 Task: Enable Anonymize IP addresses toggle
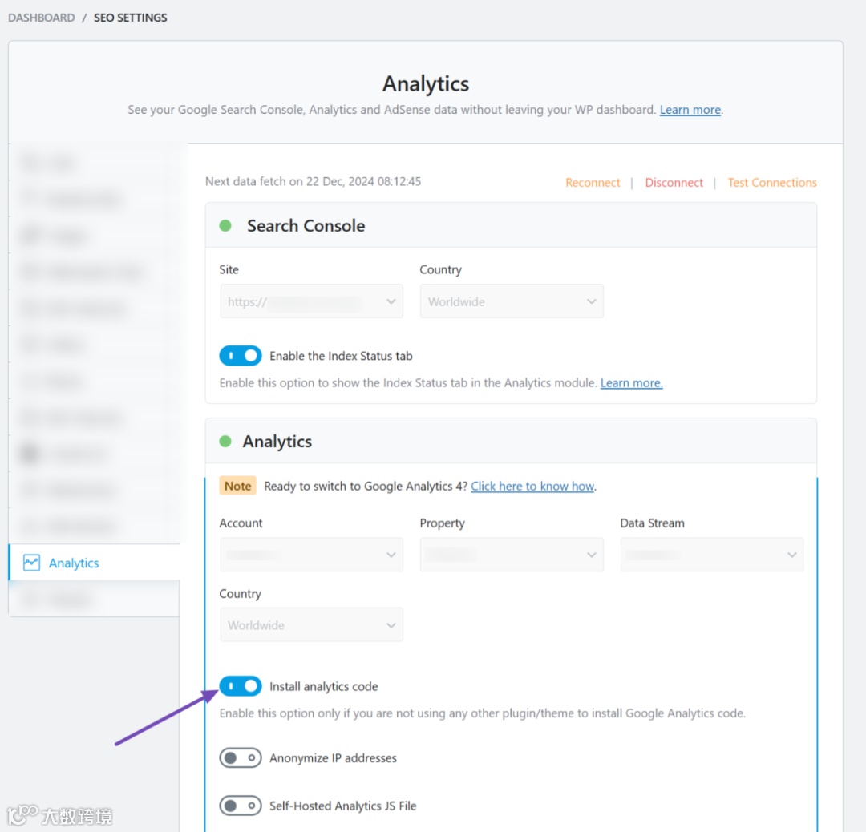[x=241, y=757]
